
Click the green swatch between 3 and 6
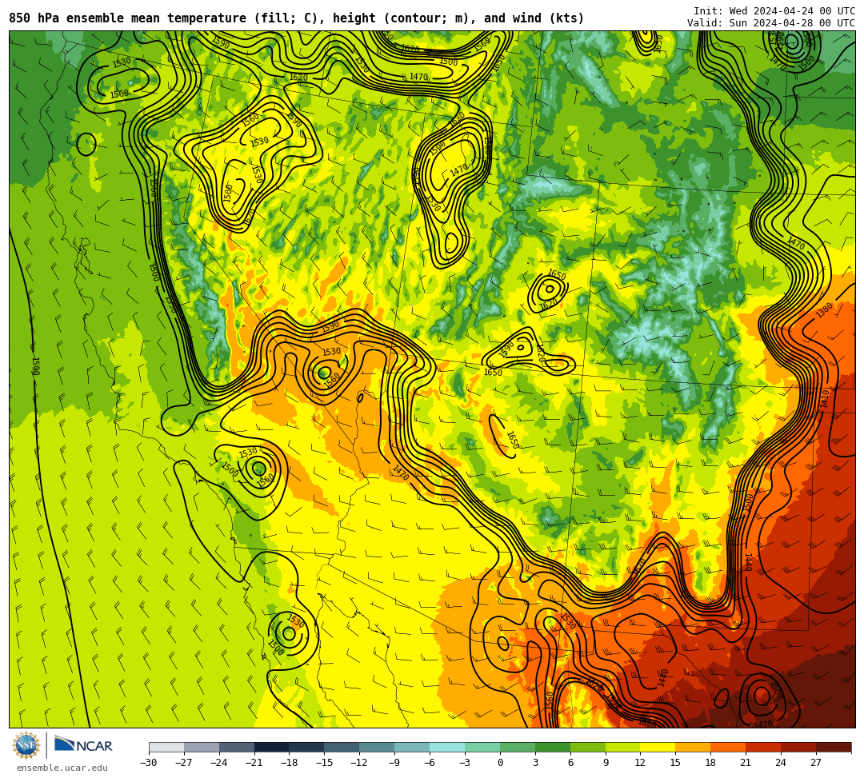click(x=553, y=747)
